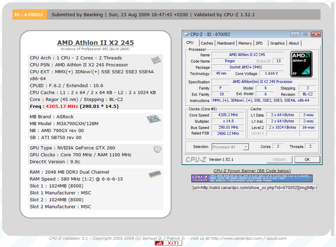The width and height of the screenshot is (336, 247).
Task: Maximize the CPU-Z window
Action: tap(305, 34)
